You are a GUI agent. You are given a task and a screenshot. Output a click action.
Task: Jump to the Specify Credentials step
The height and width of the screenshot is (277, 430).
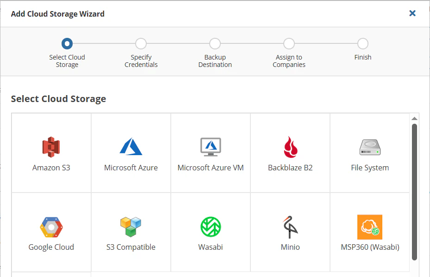[x=141, y=44]
